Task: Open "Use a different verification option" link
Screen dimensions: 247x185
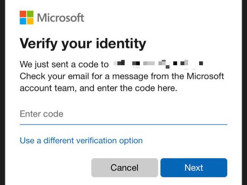Action: (81, 141)
